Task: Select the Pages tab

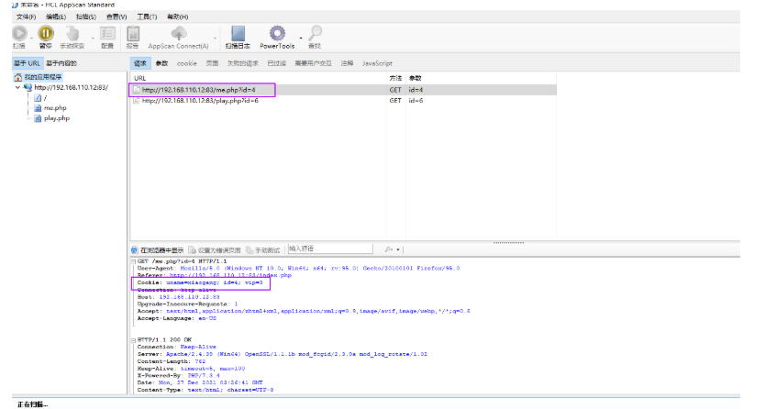Action: coord(212,63)
